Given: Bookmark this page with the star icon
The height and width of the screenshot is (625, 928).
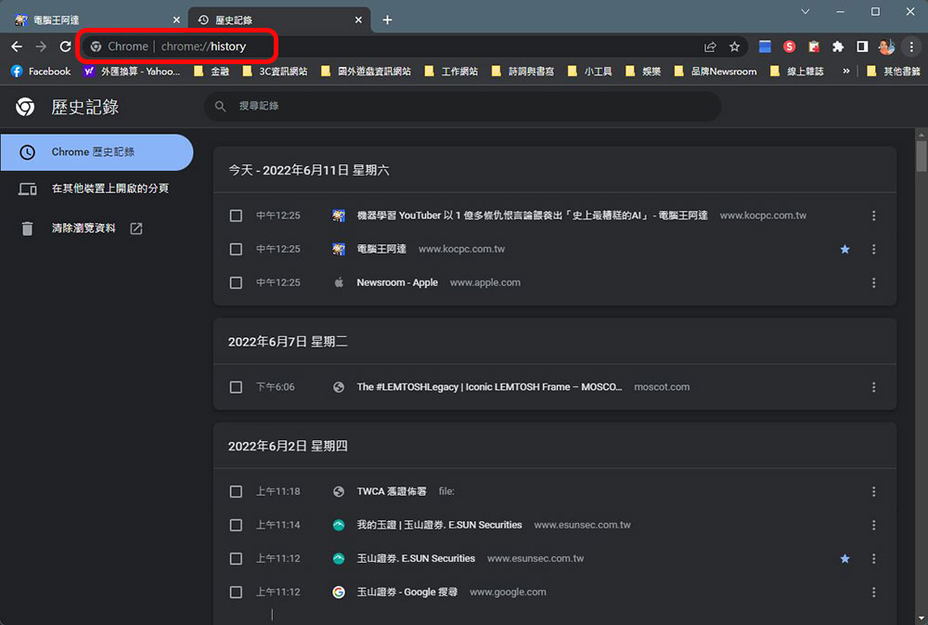Looking at the screenshot, I should click(735, 46).
